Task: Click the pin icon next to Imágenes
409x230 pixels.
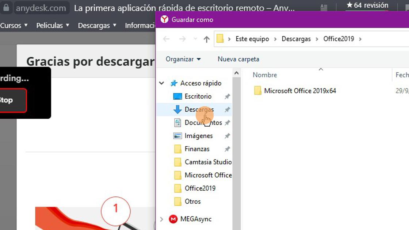Action: click(x=228, y=136)
